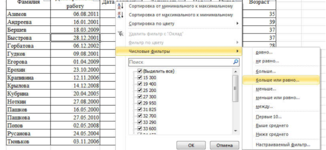The width and height of the screenshot is (326, 150).
Task: Pick the "между..." number filter
Action: click(x=264, y=106)
